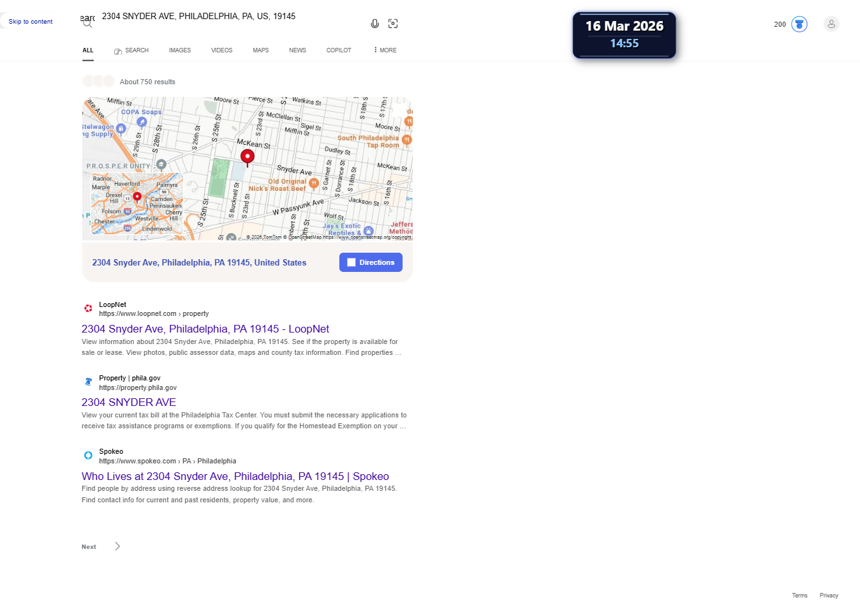
Task: Switch to the MAPS tab
Action: [261, 50]
